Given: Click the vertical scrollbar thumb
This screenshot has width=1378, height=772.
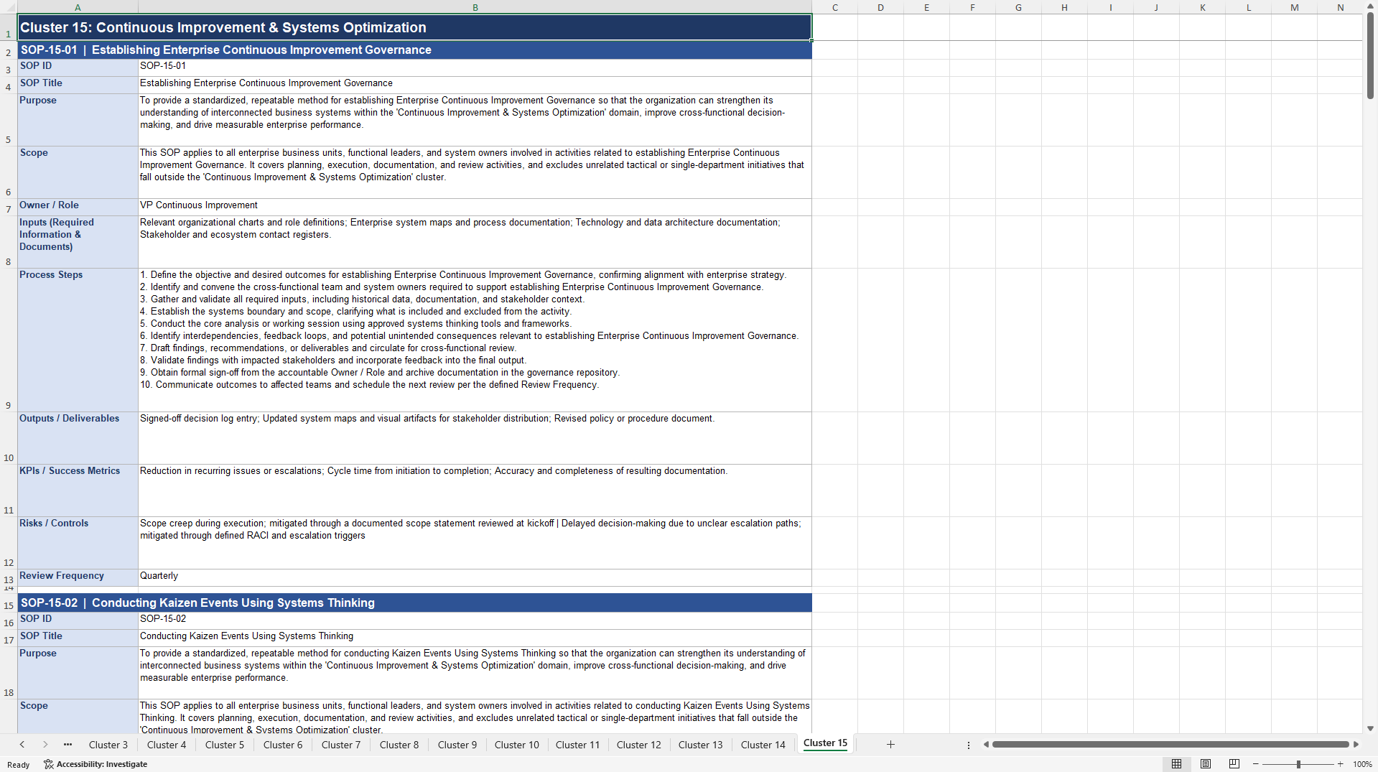Looking at the screenshot, I should coord(1370,56).
